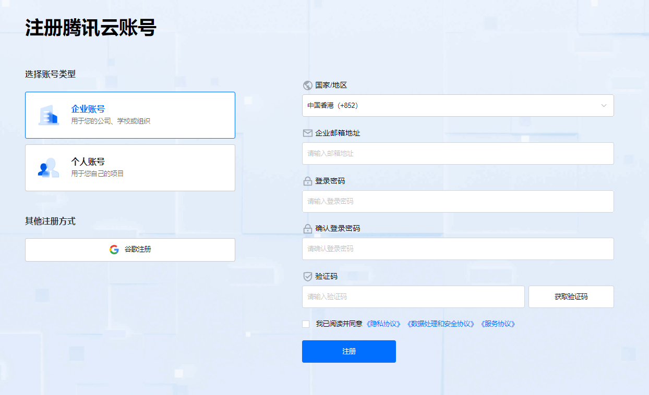Open the 中国香港 (+852) region dropdown
The width and height of the screenshot is (649, 395).
coord(458,105)
